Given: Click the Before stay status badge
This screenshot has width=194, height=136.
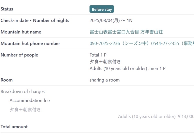Looking at the screenshot, I should pos(102,9).
